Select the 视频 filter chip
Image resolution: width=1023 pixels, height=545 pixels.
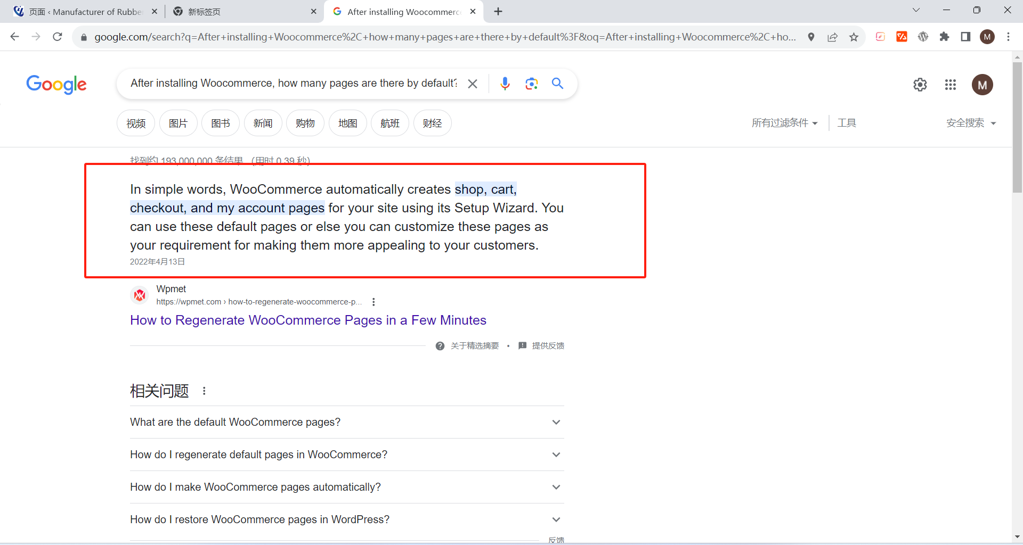pos(136,123)
